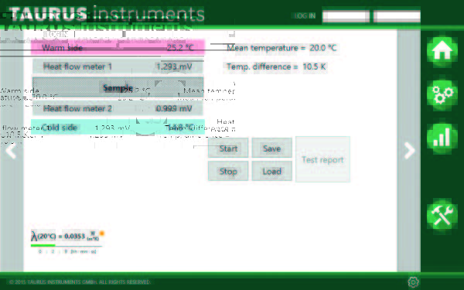Select the Heat flow meter 1 row
464x290 pixels.
click(x=118, y=67)
